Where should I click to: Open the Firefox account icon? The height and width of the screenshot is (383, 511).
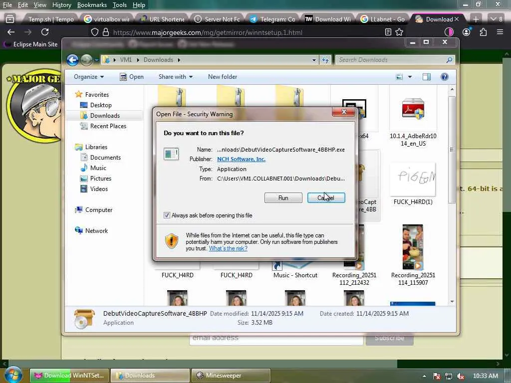pos(467,32)
